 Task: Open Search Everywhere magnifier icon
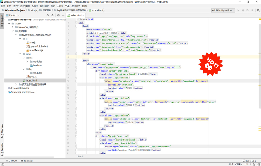coord(258,10)
